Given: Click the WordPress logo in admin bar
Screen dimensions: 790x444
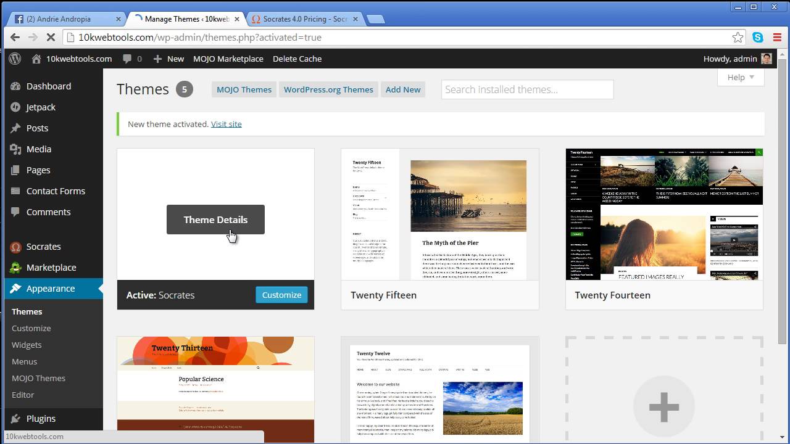Looking at the screenshot, I should pos(15,59).
